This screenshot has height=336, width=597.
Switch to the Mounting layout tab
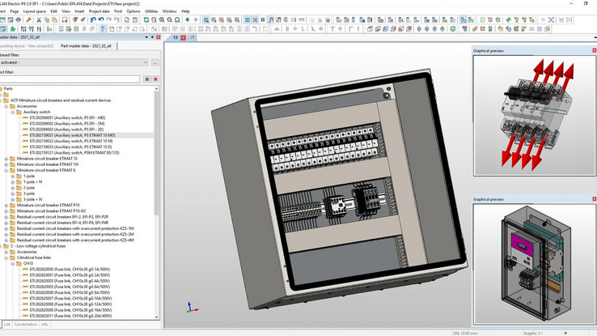(x=27, y=45)
